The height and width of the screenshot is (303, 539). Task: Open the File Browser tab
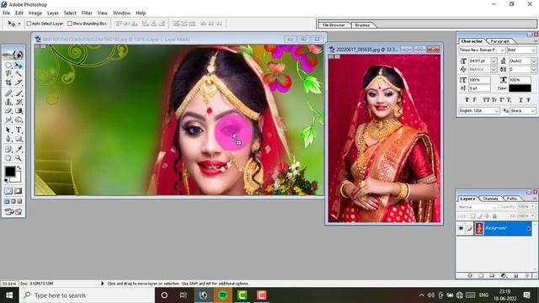(x=334, y=25)
